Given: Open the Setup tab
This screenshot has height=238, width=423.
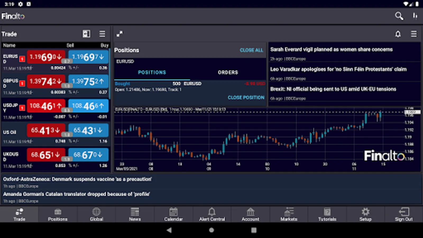Looking at the screenshot, I should pyautogui.click(x=365, y=214).
